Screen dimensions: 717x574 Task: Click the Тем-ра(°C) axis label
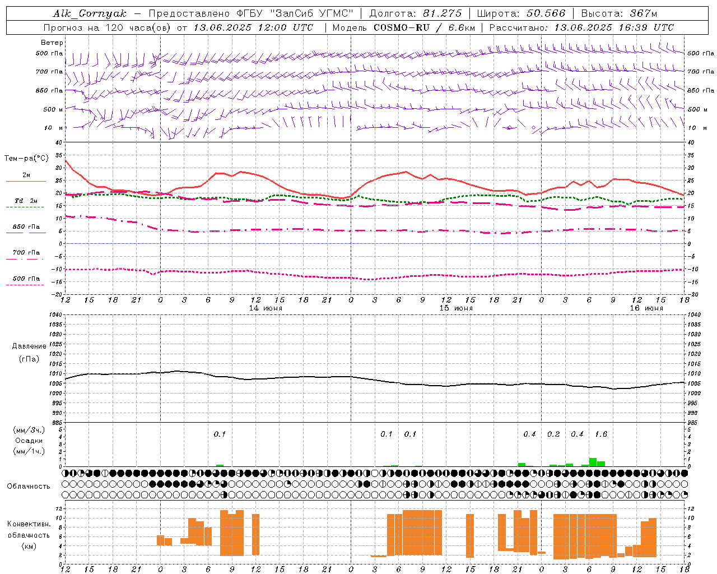(x=26, y=159)
